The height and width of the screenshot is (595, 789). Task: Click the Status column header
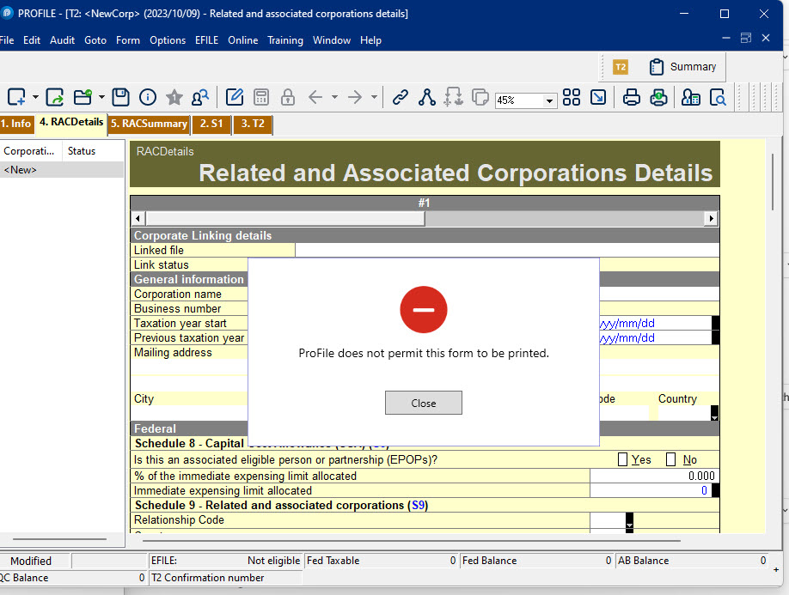[x=93, y=151]
